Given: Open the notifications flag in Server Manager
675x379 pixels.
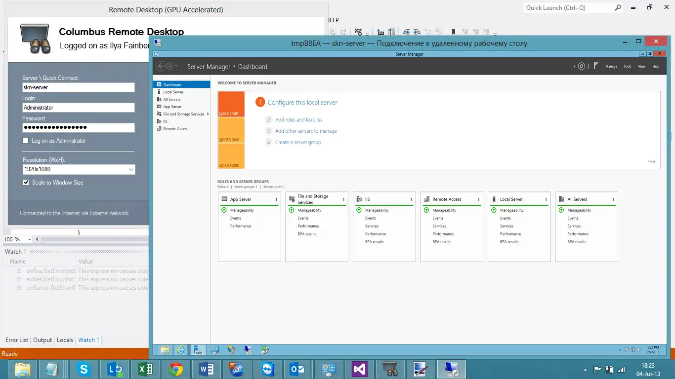Looking at the screenshot, I should [x=596, y=66].
